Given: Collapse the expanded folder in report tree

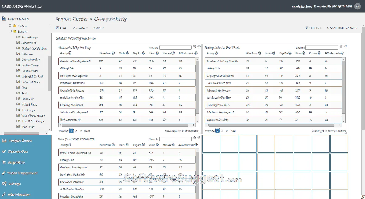Looking at the screenshot, I should (10, 31).
